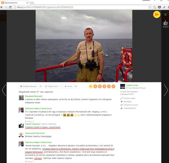The width and height of the screenshot is (169, 163).
Task: Click the Pocket extension icon in toolbar
Action: point(160,7)
